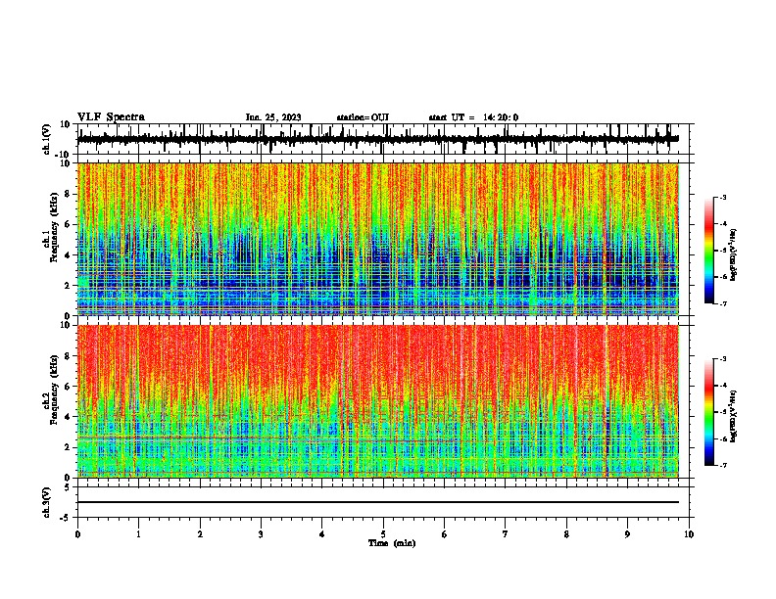Click the "ch.3(V)" axis label

tap(47, 503)
